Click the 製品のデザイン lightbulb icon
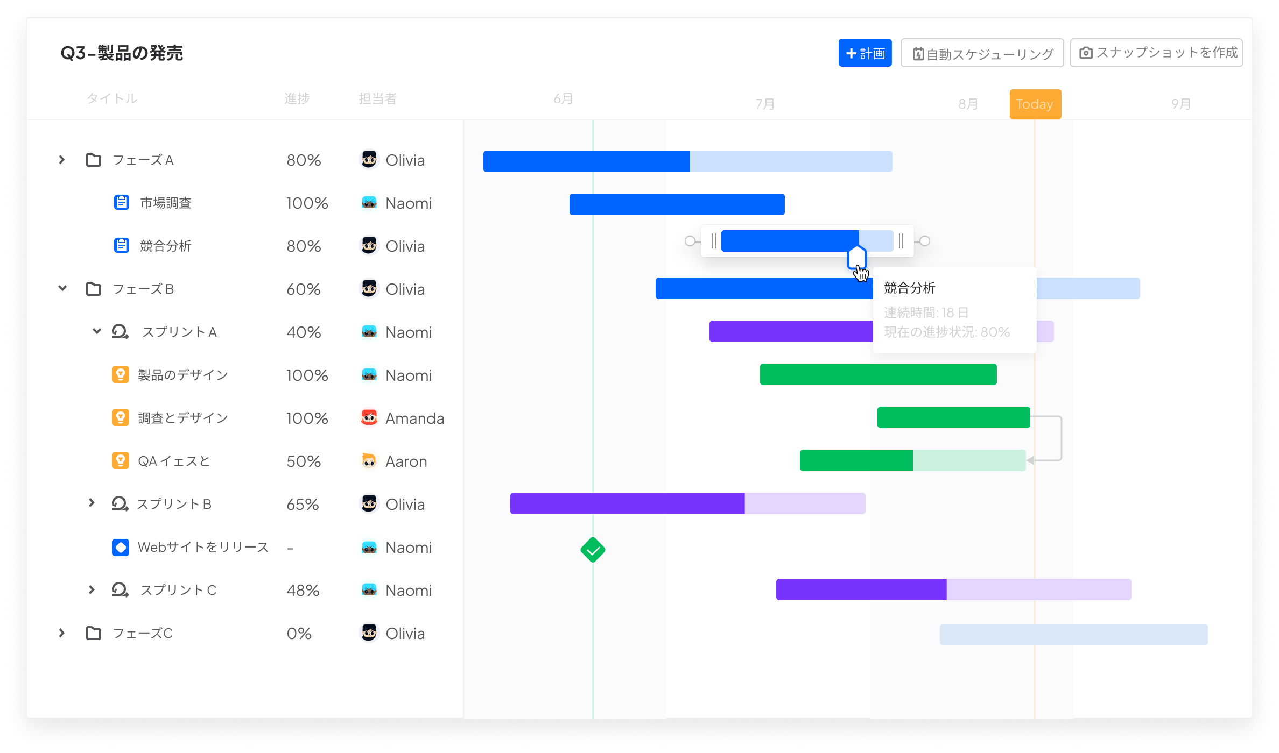The image size is (1279, 753). pos(121,374)
